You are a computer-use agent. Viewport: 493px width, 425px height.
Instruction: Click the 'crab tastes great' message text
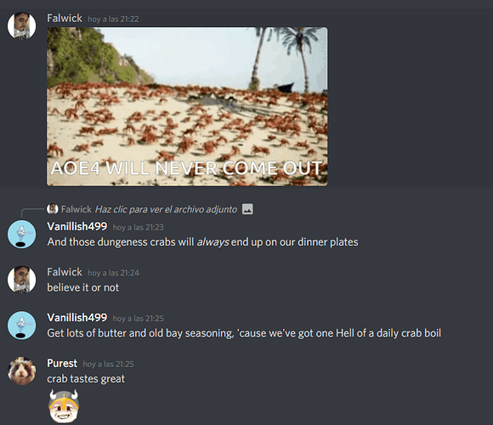pos(86,379)
